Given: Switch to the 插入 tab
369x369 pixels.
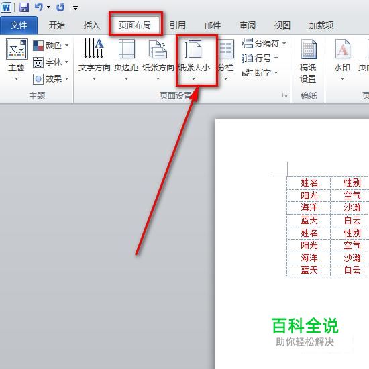Looking at the screenshot, I should [91, 25].
